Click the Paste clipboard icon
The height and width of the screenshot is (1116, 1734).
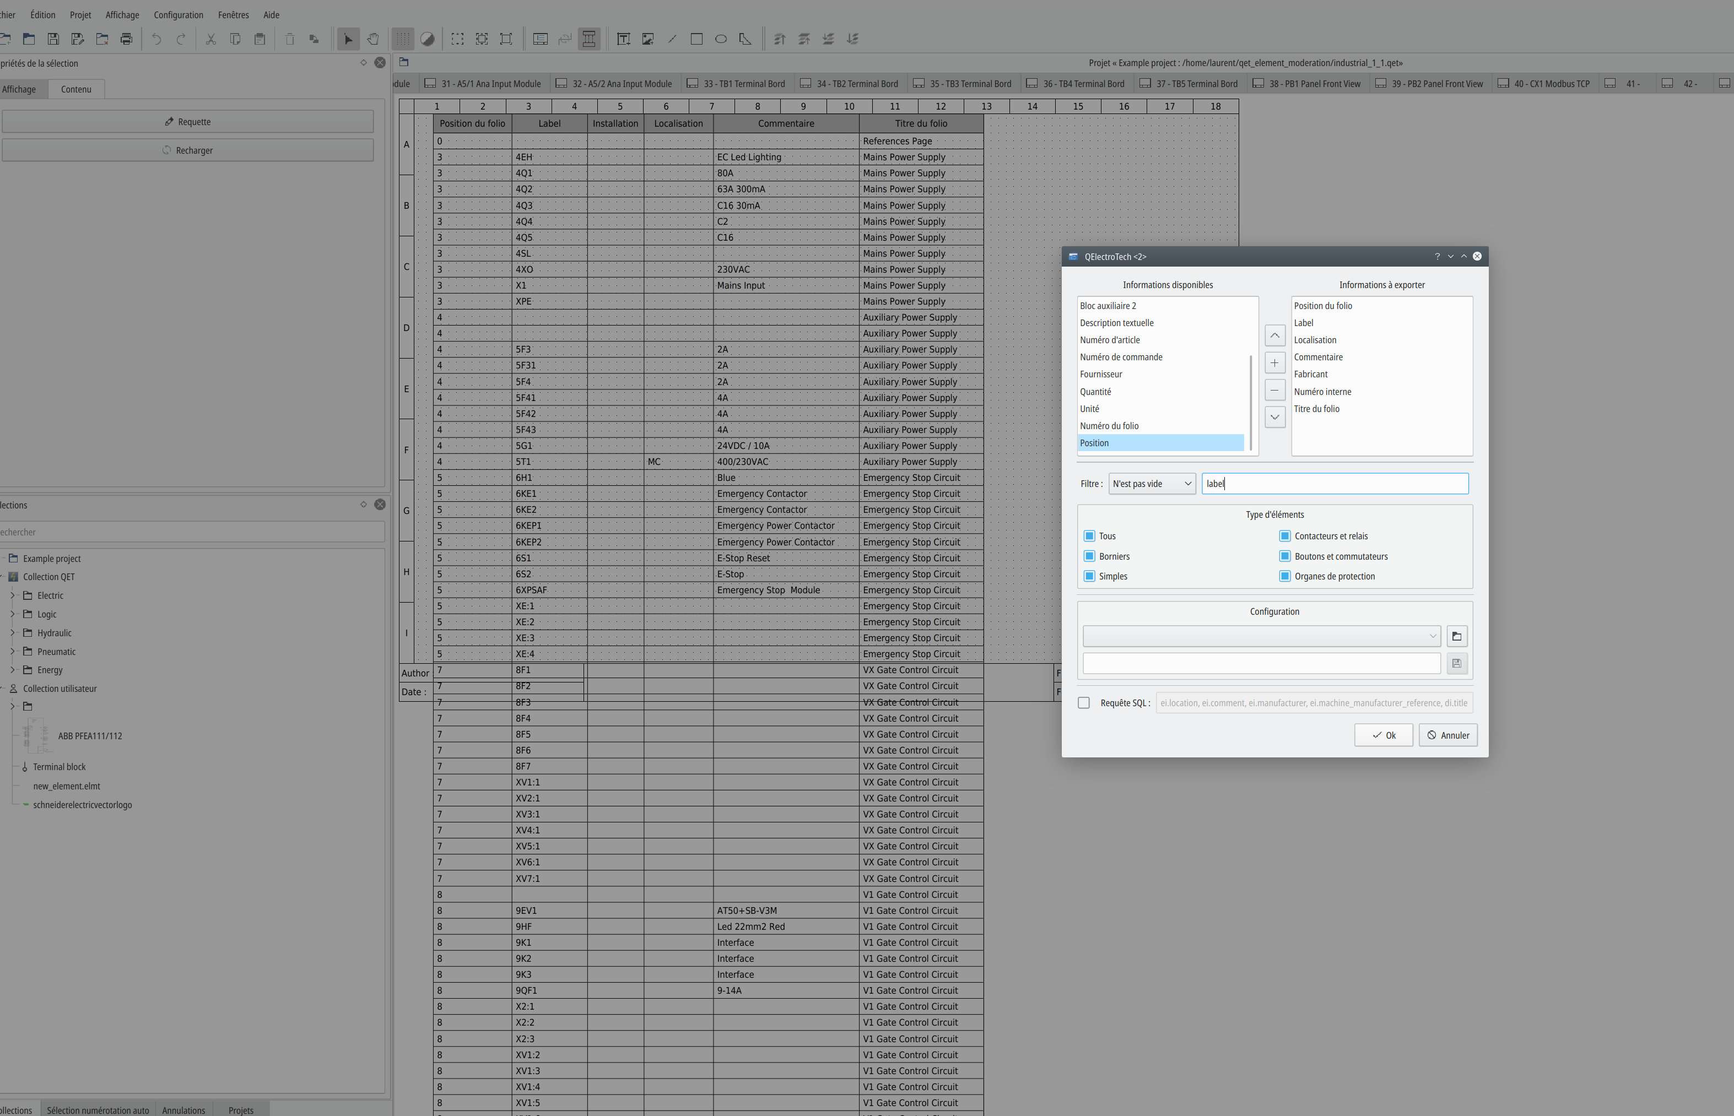(260, 39)
